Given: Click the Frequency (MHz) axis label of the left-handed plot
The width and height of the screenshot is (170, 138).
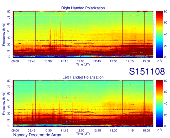Looking at the screenshot, I should (x=4, y=103).
